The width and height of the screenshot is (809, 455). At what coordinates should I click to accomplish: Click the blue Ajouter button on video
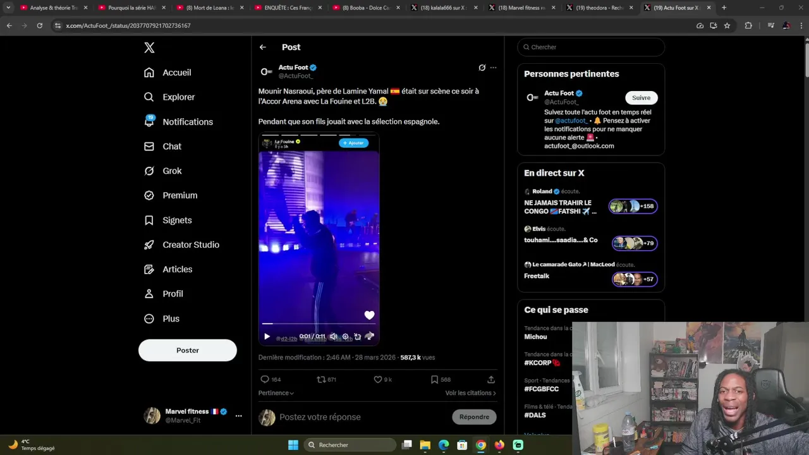click(353, 143)
